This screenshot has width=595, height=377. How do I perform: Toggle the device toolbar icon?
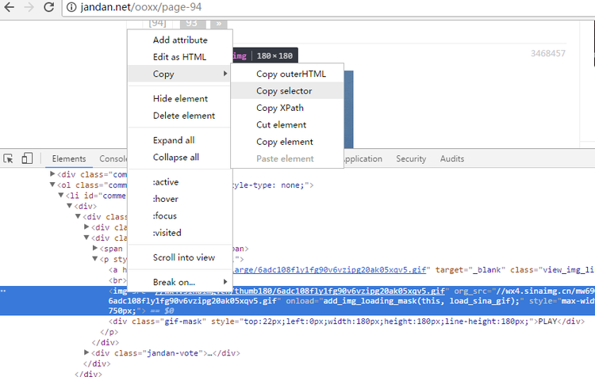27,158
